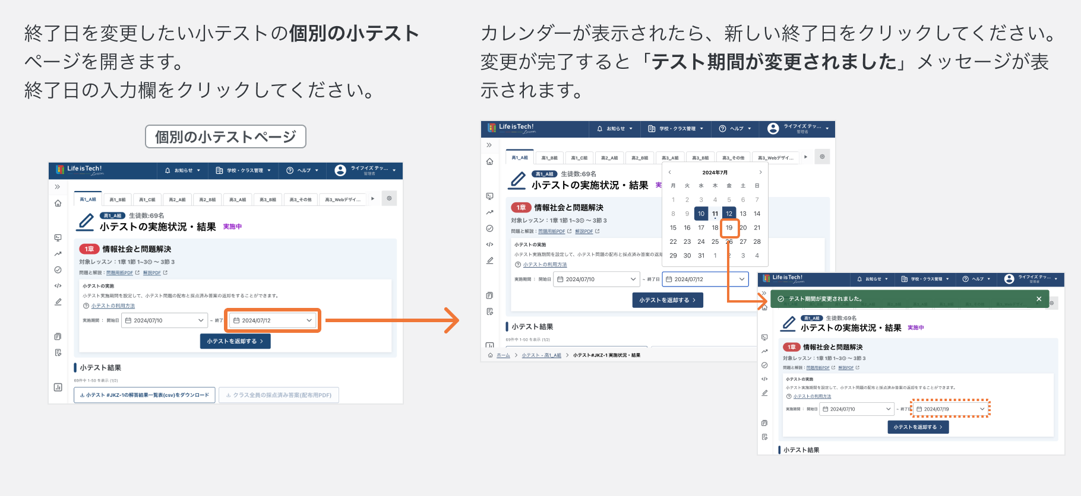Screen dimensions: 1081x496
Task: Pick July 19 in the calendar
Action: (x=729, y=228)
